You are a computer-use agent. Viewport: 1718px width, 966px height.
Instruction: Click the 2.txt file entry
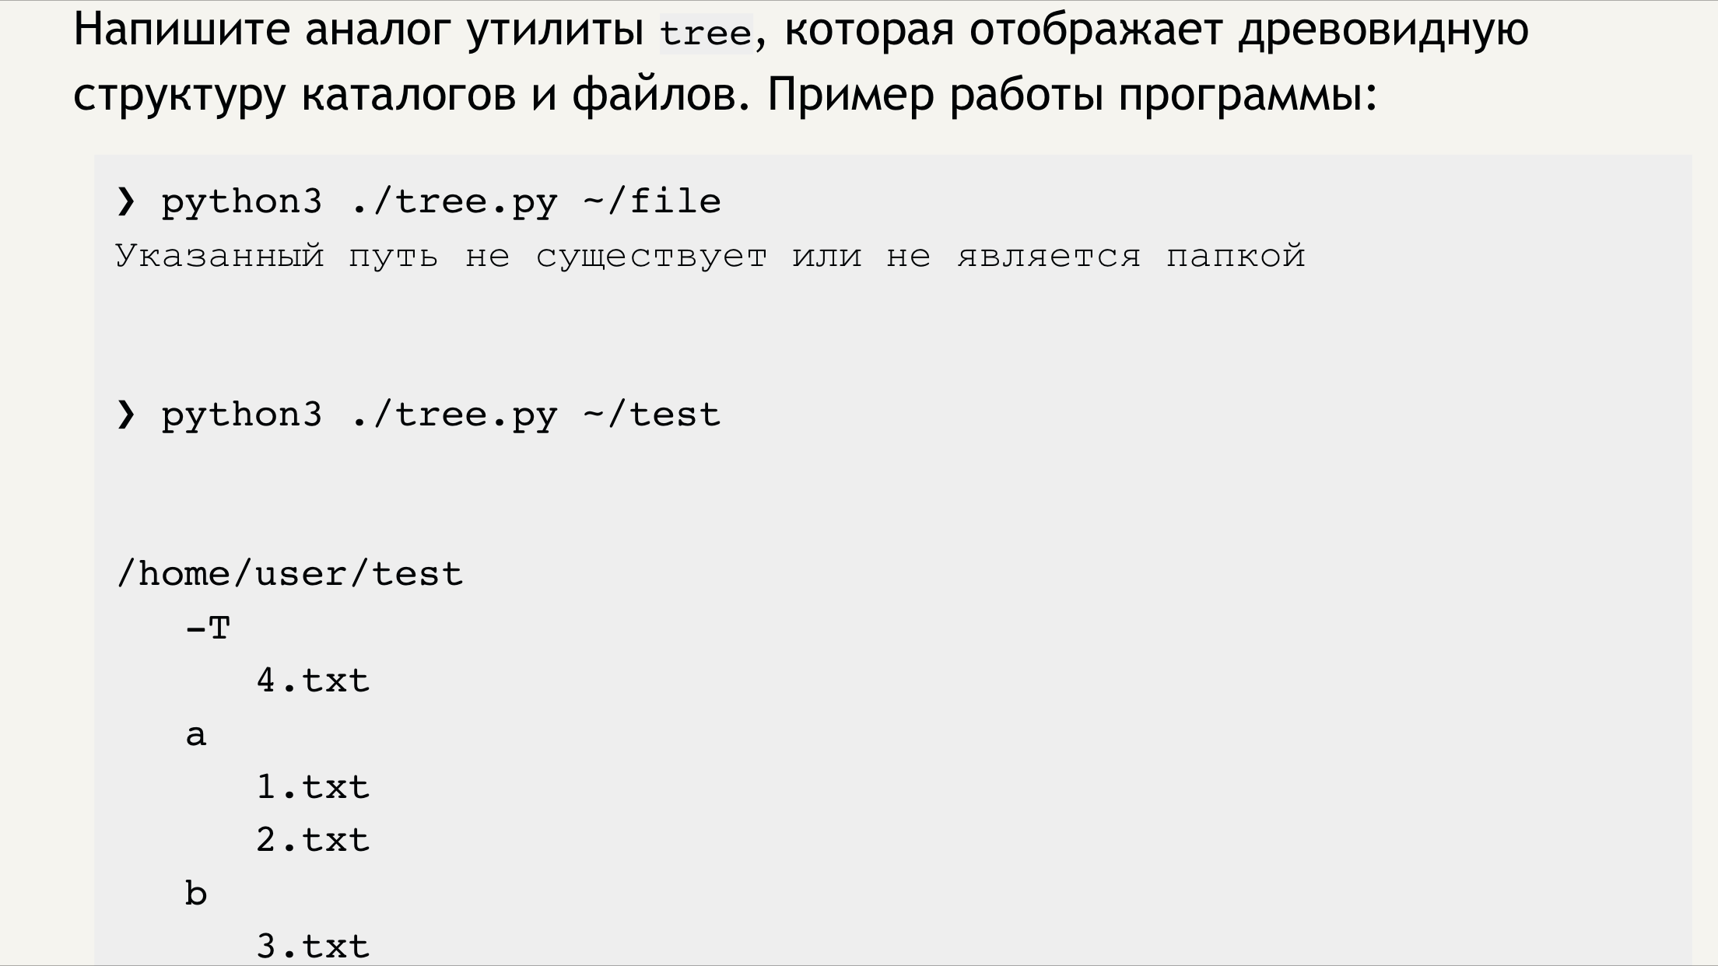coord(313,840)
